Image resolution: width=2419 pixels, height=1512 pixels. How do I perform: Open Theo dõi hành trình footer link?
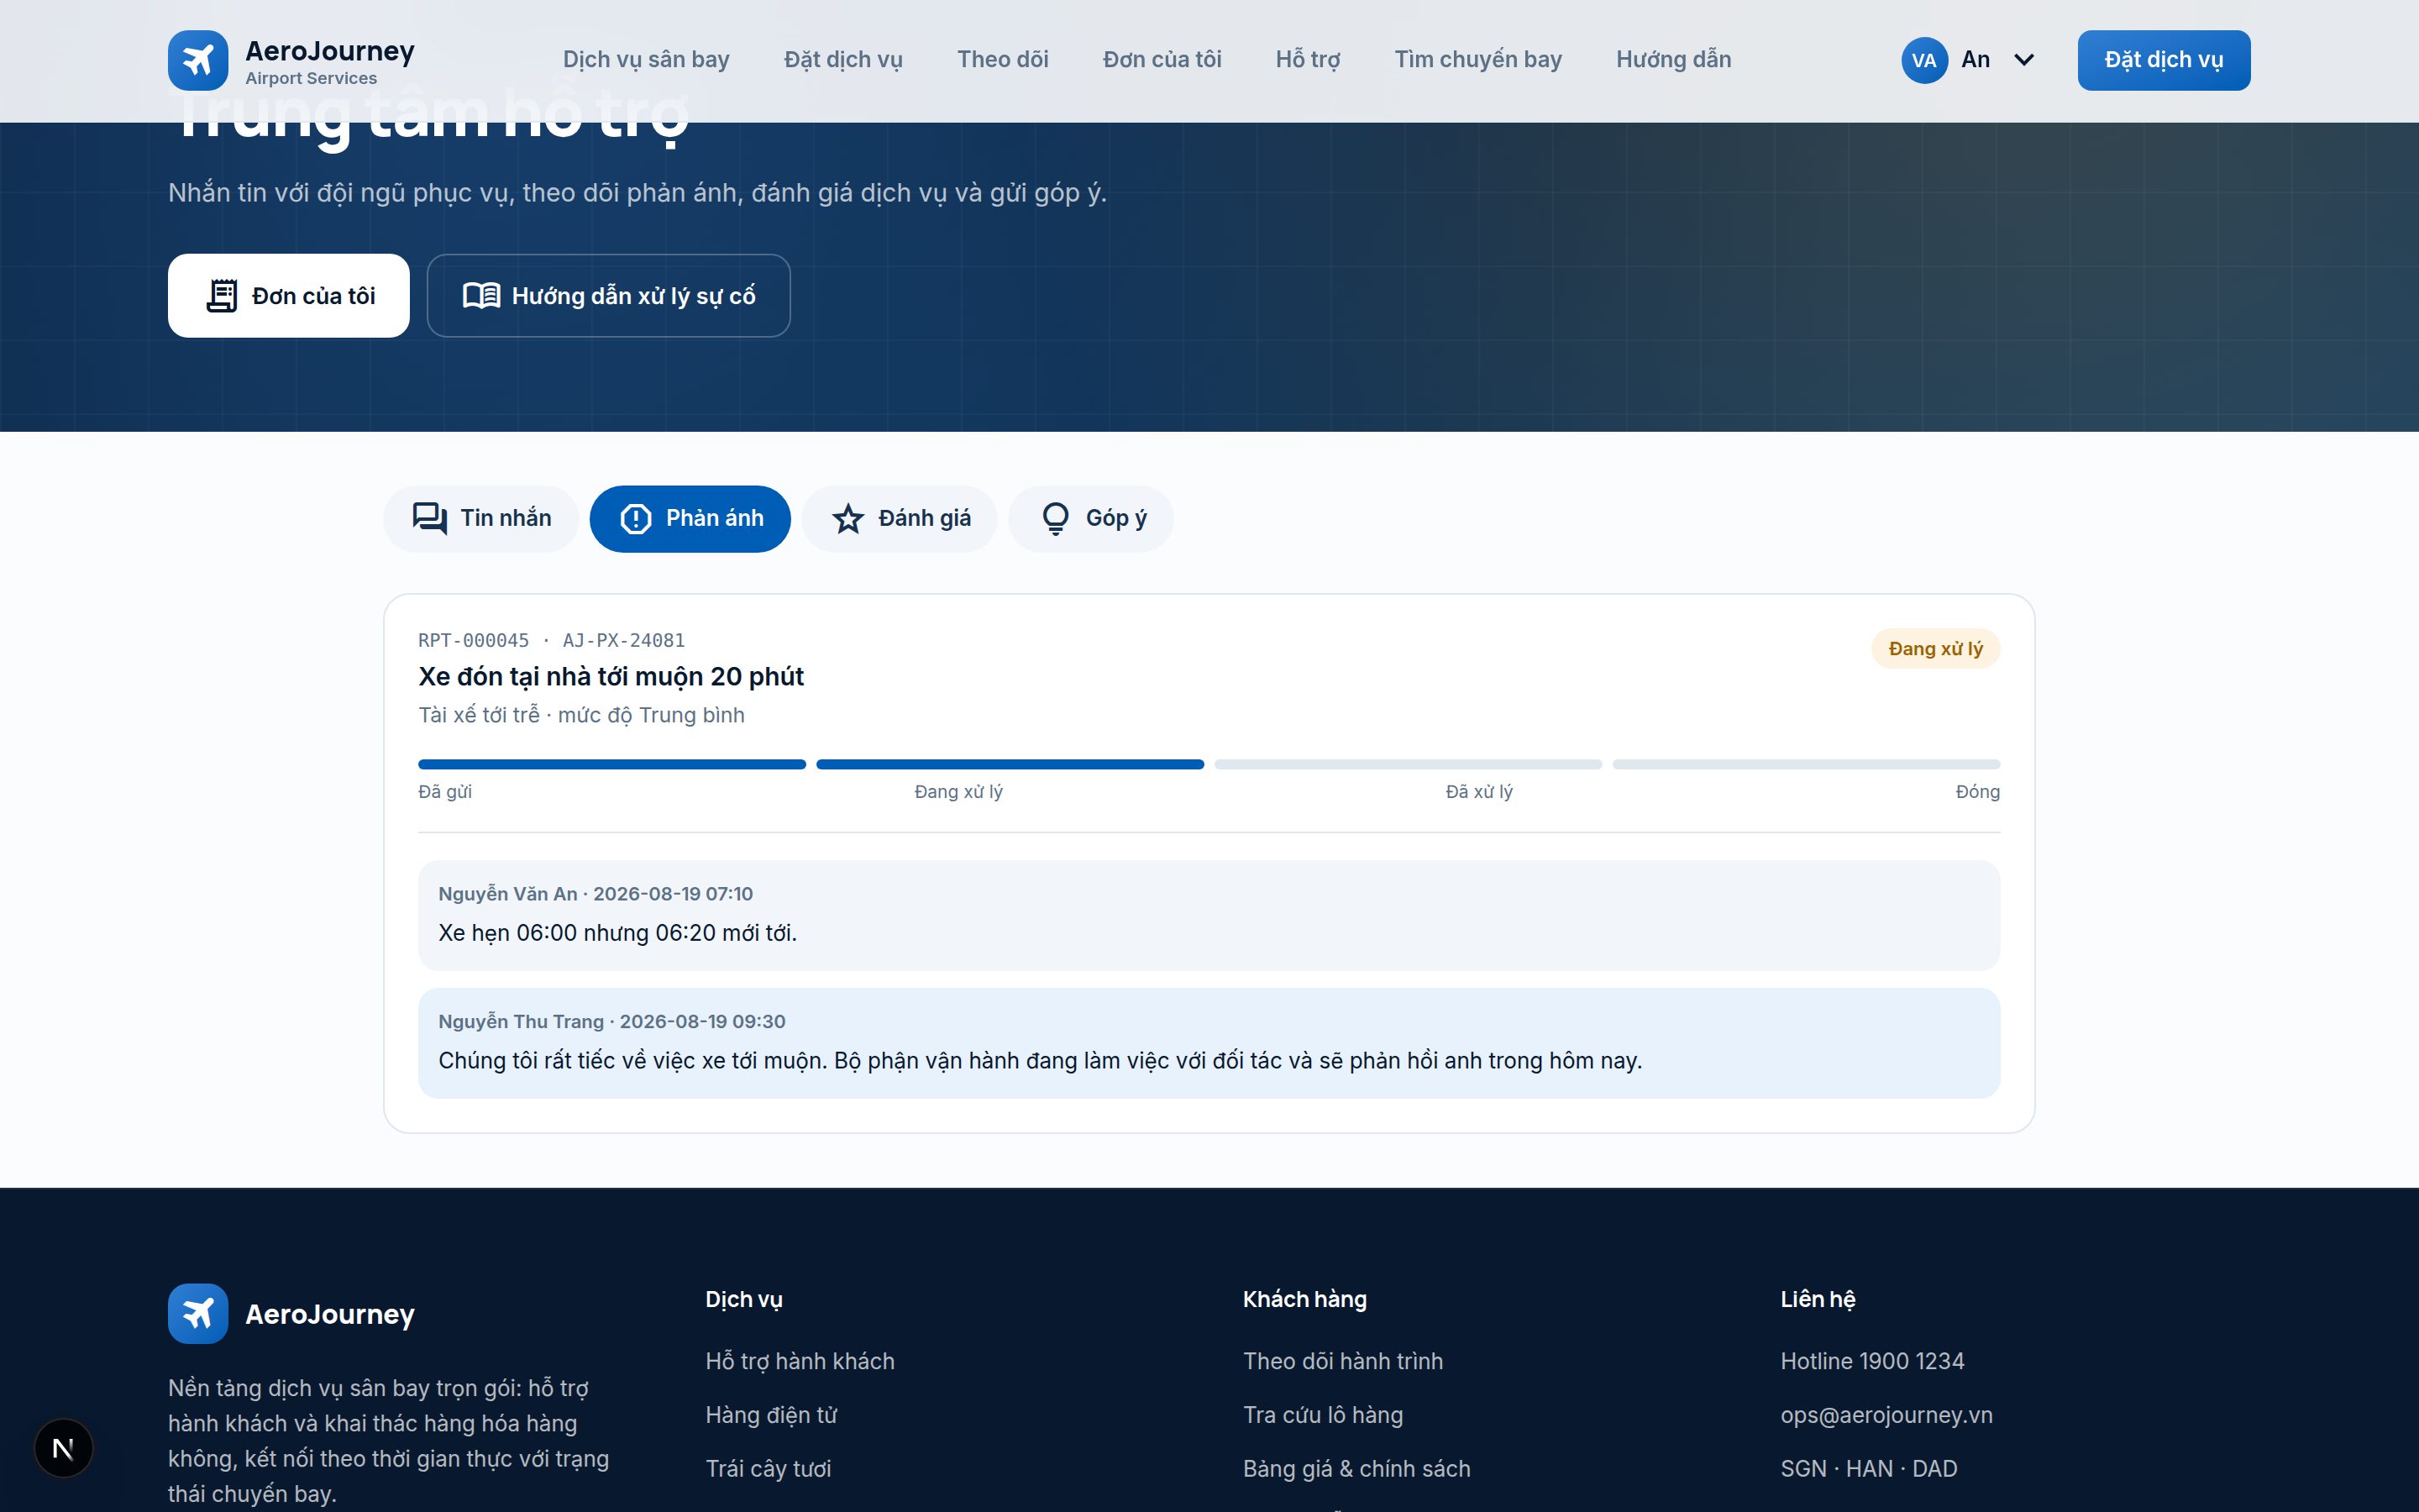tap(1342, 1361)
